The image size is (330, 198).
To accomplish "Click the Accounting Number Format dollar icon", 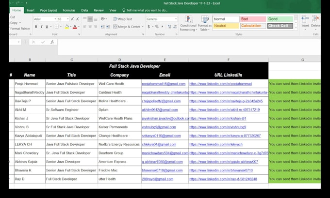I will (148, 27).
